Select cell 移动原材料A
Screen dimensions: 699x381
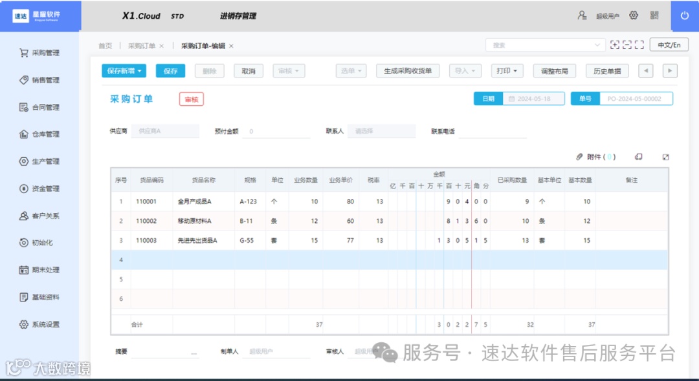(x=203, y=221)
